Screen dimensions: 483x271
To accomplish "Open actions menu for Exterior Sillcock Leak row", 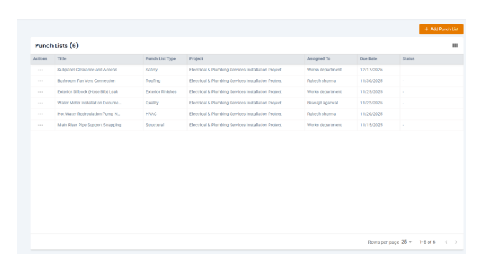I will tap(41, 92).
